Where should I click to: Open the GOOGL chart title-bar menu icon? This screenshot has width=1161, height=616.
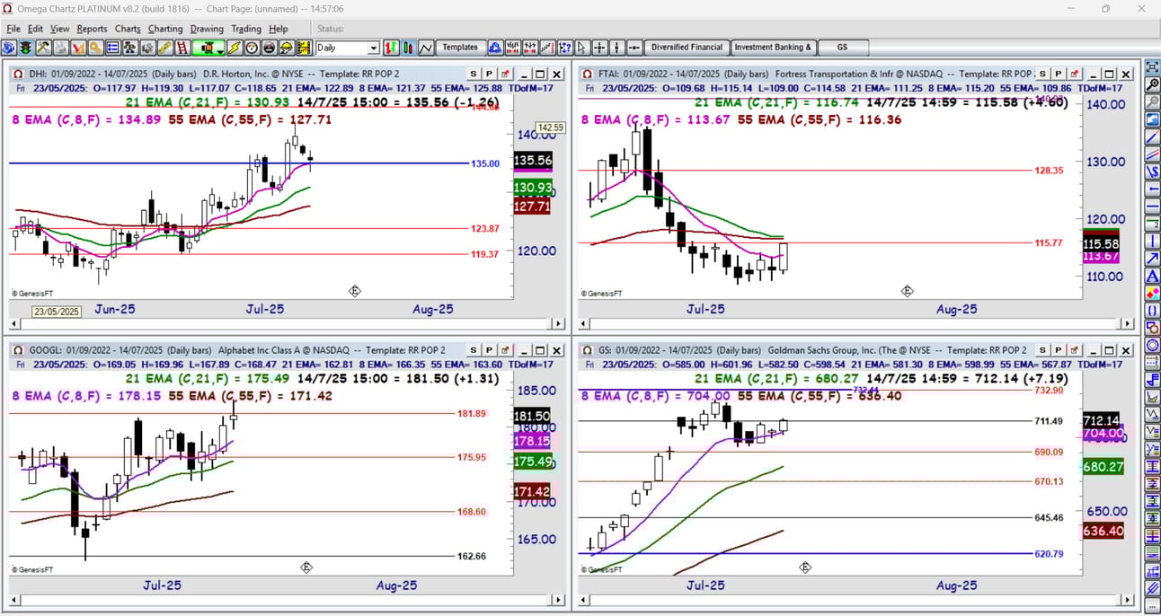point(18,350)
